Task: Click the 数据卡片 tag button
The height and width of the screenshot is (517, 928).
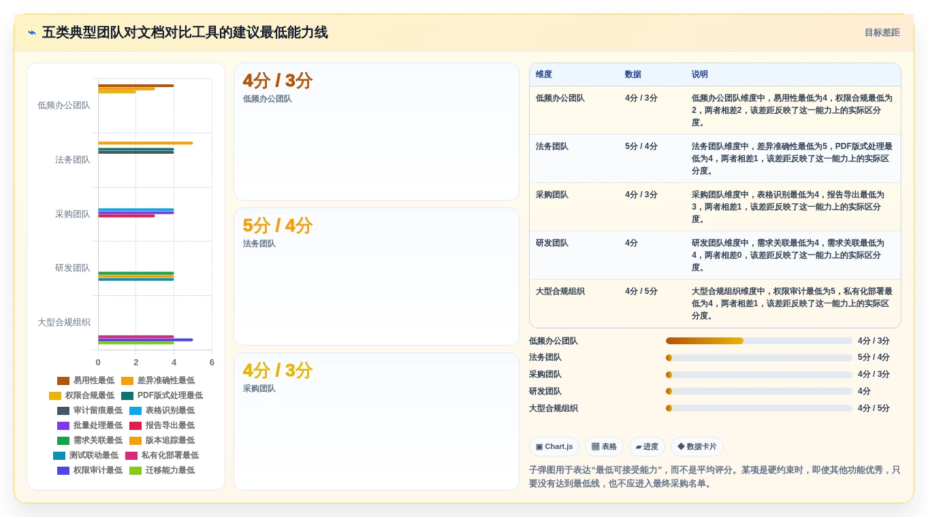Action: coord(697,446)
